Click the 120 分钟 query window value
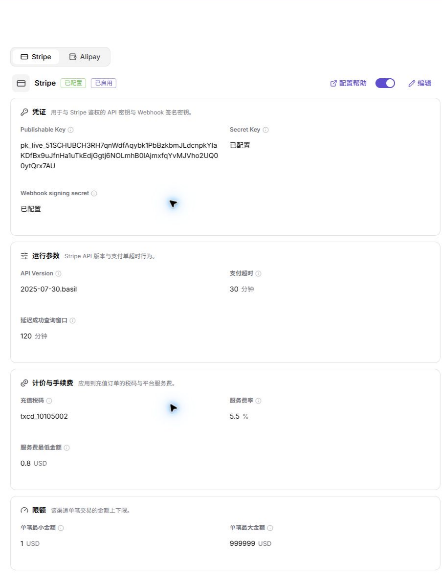 [x=34, y=337]
